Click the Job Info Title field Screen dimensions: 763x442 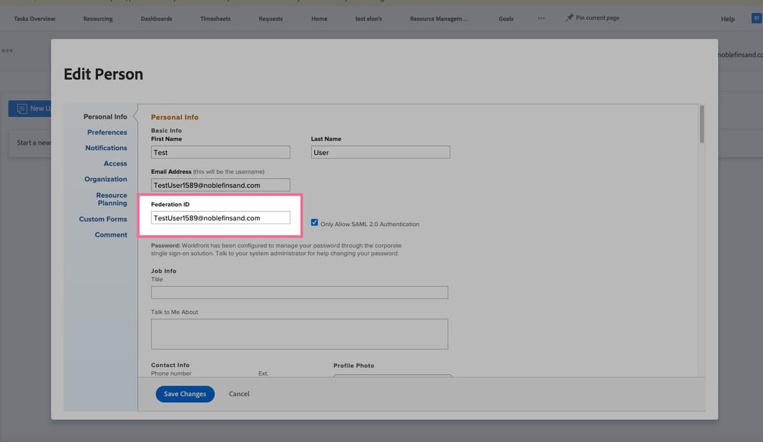pyautogui.click(x=299, y=292)
